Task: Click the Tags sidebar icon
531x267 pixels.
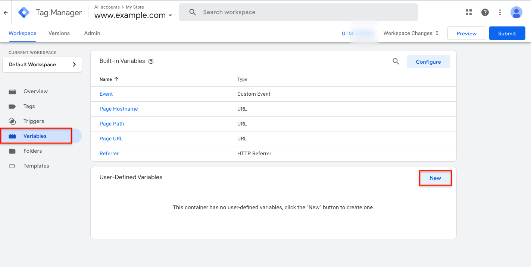Action: pyautogui.click(x=12, y=106)
